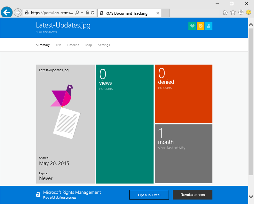The width and height of the screenshot is (254, 204).
Task: Click the green heart feedback icon
Action: coord(192,26)
